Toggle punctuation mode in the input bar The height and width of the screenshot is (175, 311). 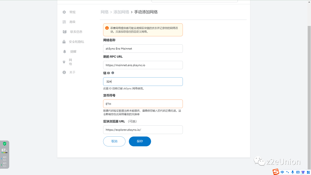(x=287, y=172)
